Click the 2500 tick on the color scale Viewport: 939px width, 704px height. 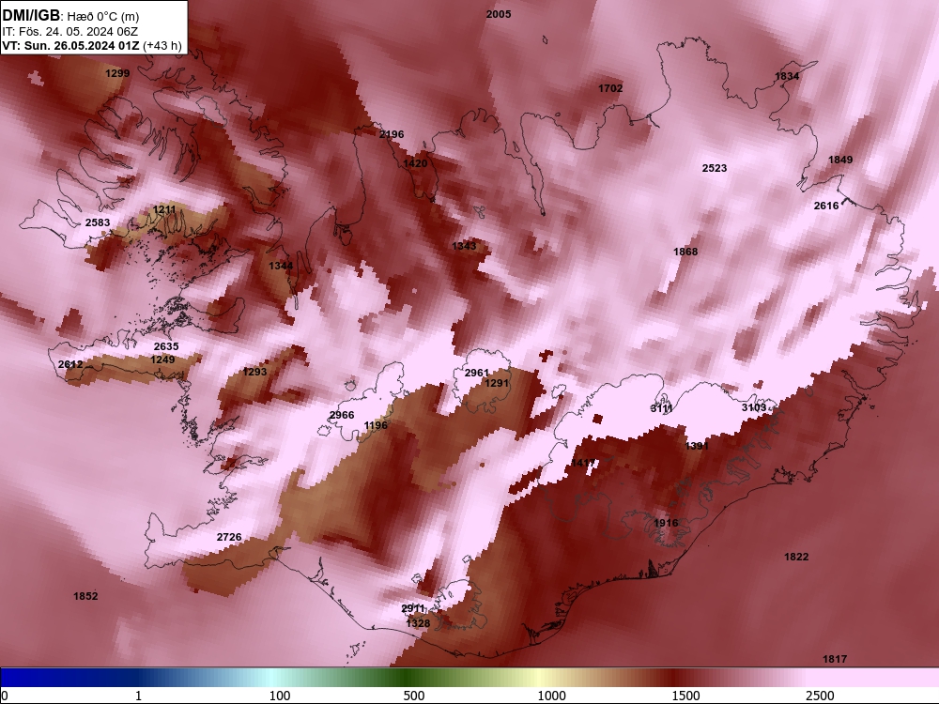tap(820, 696)
